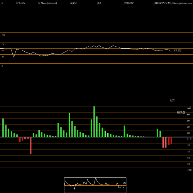Screen dimensions: 193x193
Task: Click the -20 value in mini chart
Action: point(124,183)
